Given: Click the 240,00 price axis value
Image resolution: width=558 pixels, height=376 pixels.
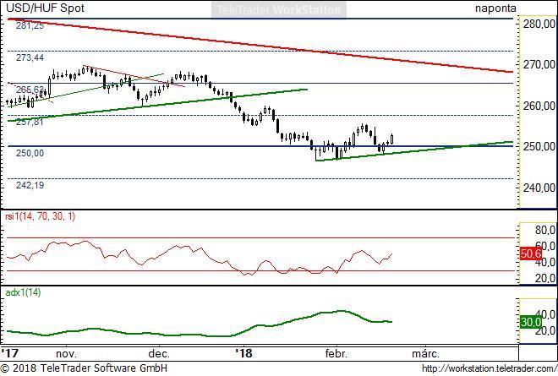Looking at the screenshot, I should (539, 188).
